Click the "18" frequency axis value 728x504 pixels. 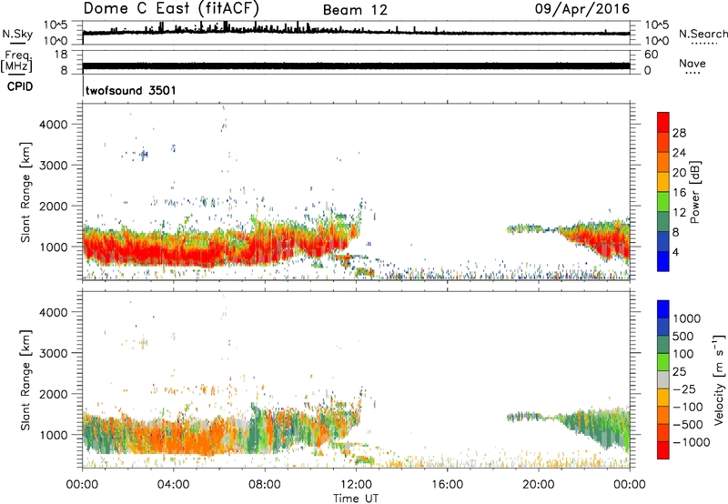60,55
